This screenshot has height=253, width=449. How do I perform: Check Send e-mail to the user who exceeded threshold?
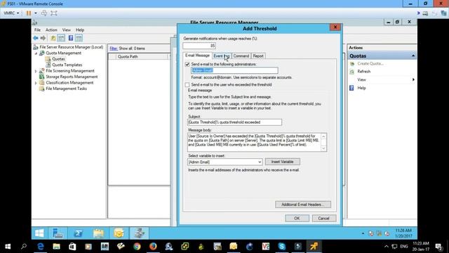(187, 85)
